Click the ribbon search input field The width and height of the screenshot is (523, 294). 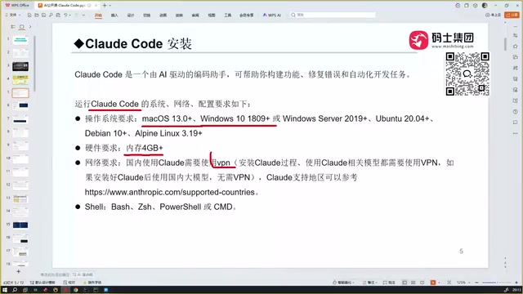point(333,15)
